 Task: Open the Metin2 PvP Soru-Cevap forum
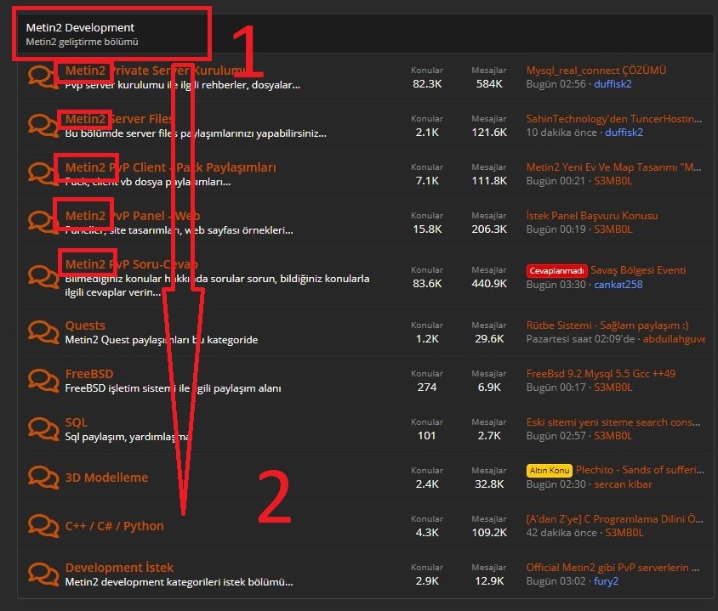131,264
